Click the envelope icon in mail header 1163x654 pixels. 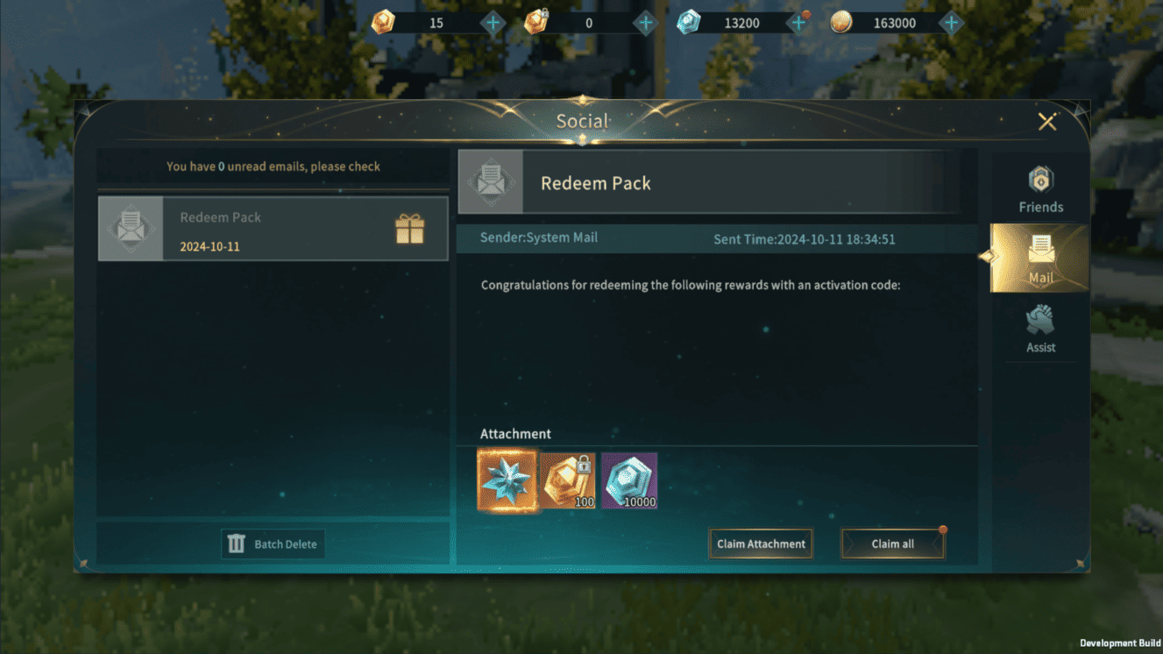pos(491,182)
